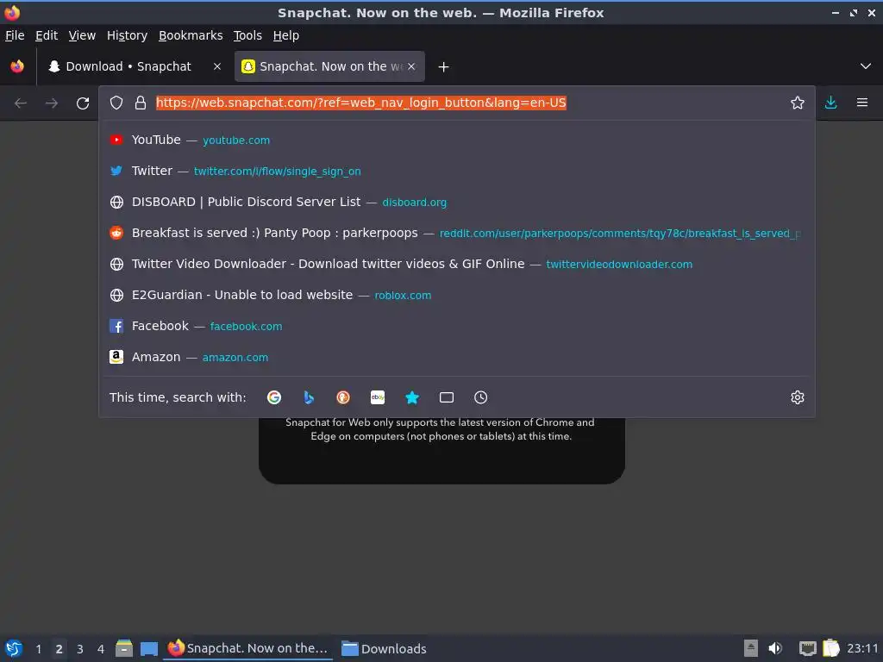Click the show desktop taskbar icon
The width and height of the screenshot is (883, 662).
tap(149, 648)
